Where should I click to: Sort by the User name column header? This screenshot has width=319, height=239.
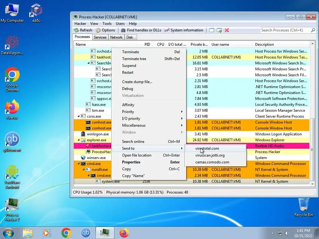coord(231,45)
